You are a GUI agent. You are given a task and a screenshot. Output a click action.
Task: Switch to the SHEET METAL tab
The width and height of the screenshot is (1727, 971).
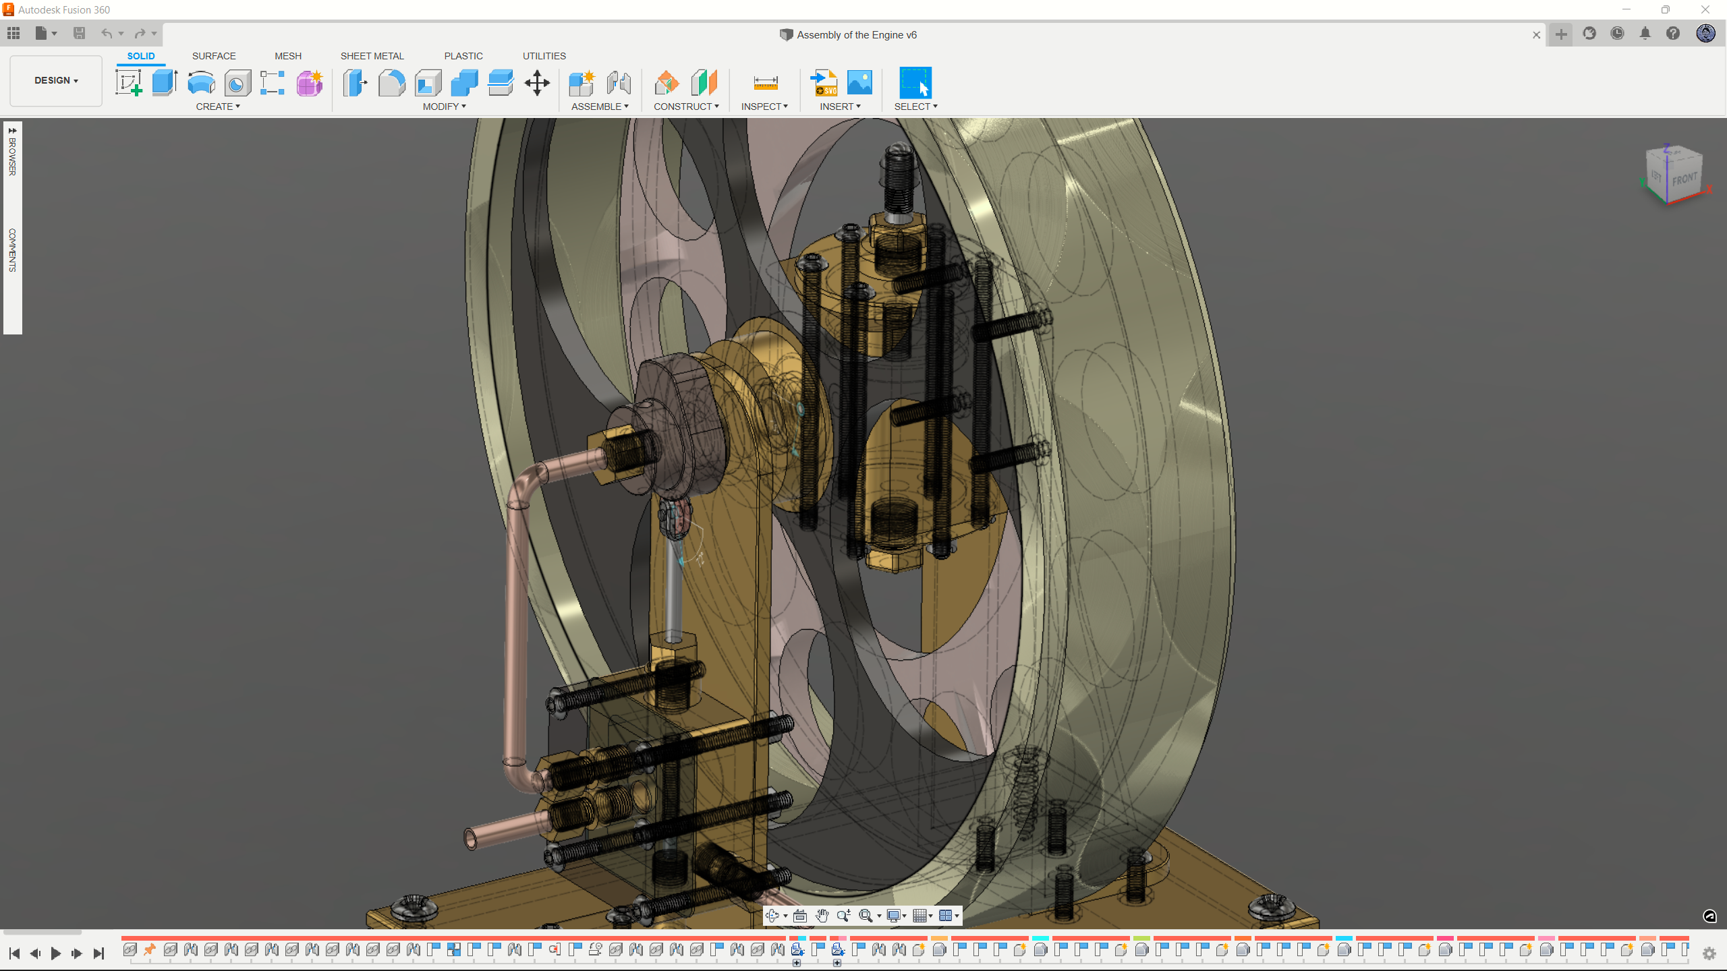click(372, 56)
